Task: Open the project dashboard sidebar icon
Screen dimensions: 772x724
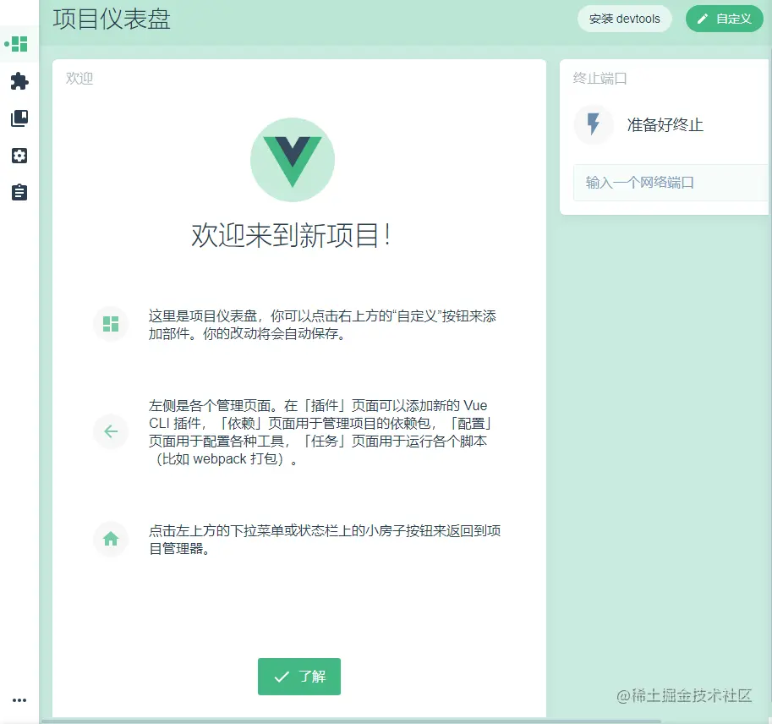Action: (x=19, y=44)
